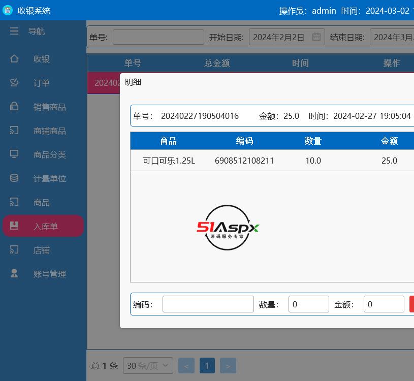Click the 计量单位 database icon

click(x=14, y=178)
